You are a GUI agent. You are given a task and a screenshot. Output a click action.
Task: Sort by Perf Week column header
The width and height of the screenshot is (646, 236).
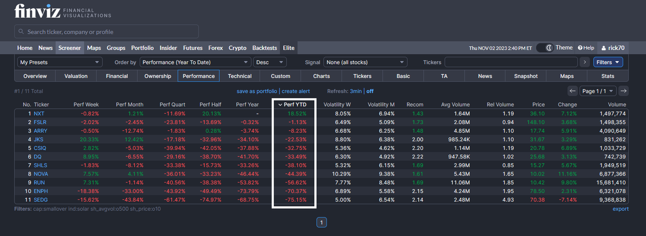(86, 104)
